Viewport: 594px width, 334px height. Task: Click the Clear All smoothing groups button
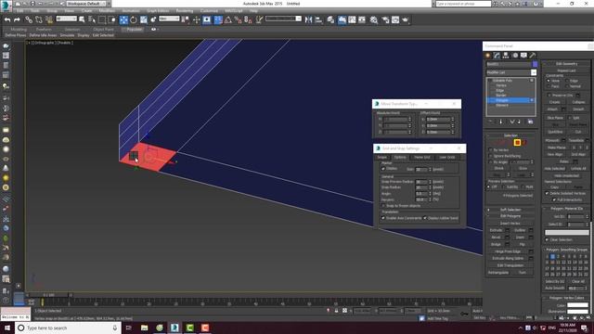578,281
